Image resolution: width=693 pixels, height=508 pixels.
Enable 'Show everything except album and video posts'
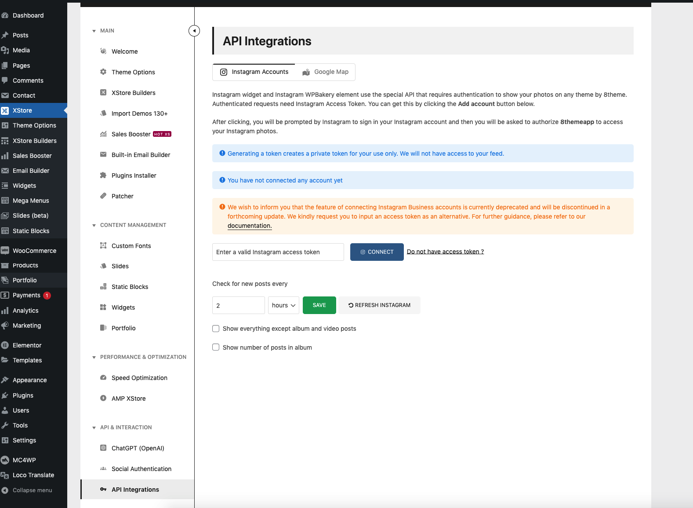coord(216,329)
